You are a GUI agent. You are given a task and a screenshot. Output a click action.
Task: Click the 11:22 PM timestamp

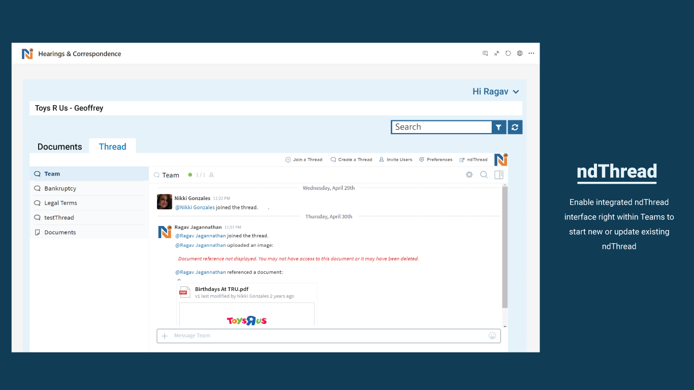point(222,199)
